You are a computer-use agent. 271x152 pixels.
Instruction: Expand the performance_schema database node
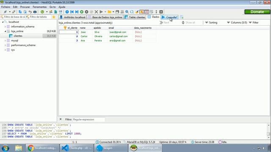point(6,45)
